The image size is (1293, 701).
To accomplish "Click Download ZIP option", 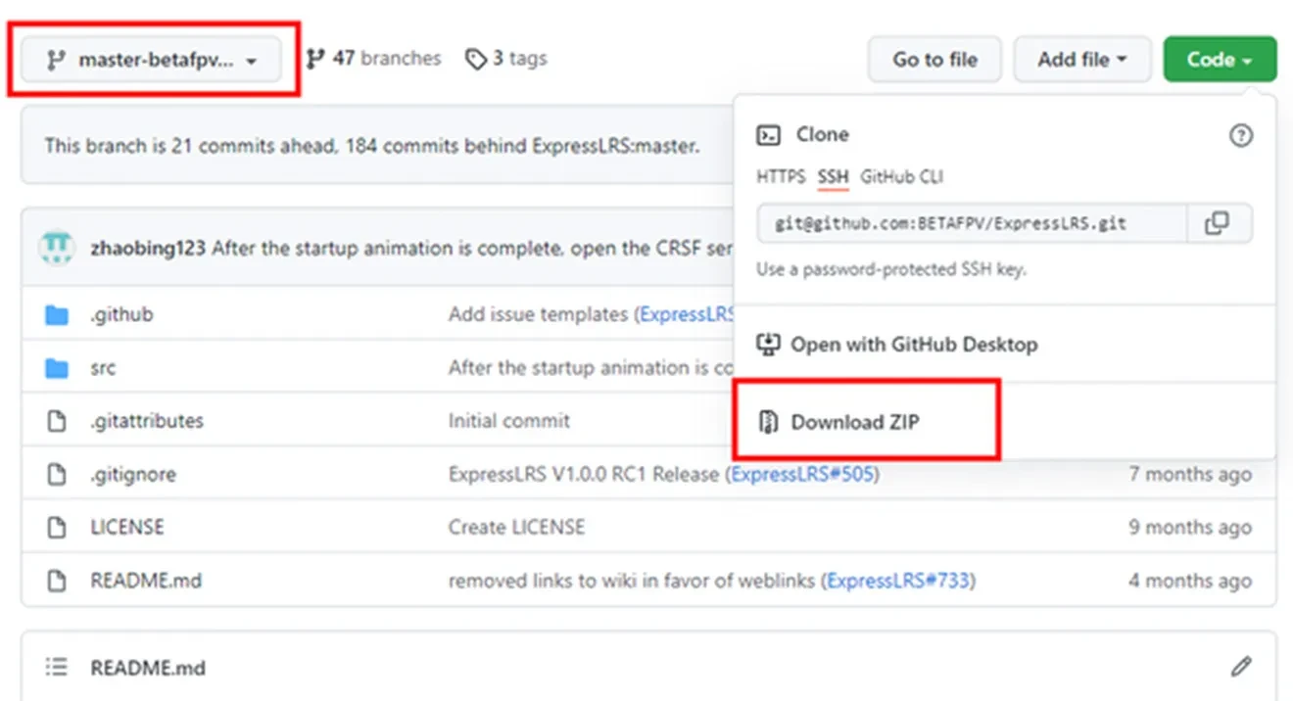I will 854,422.
